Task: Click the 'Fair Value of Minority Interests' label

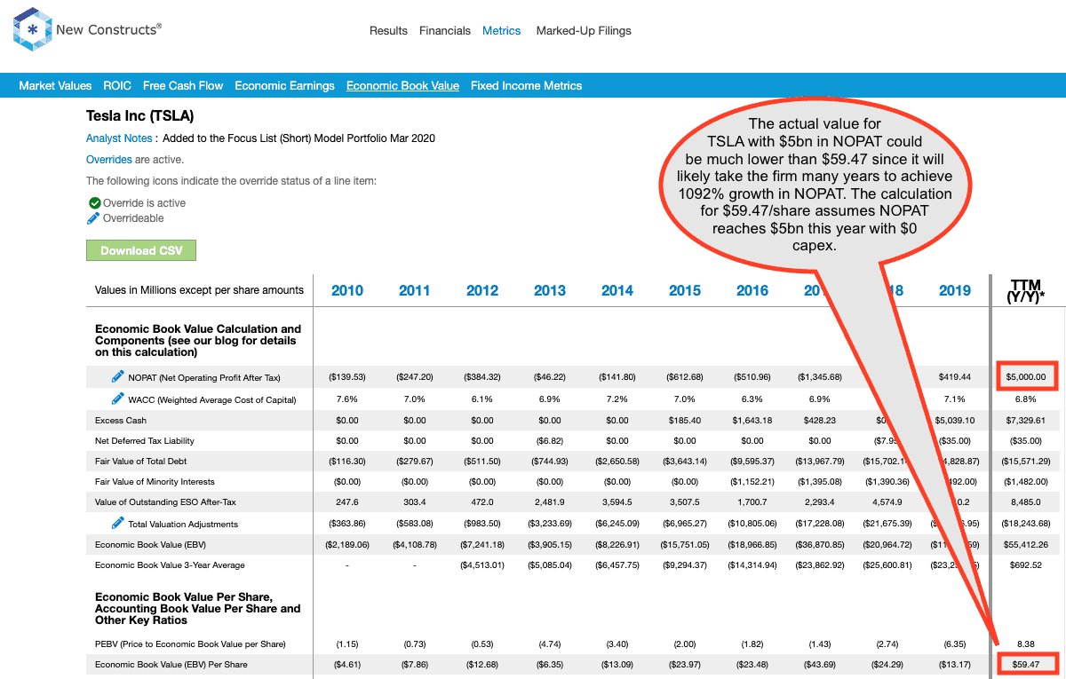Action: tap(155, 482)
